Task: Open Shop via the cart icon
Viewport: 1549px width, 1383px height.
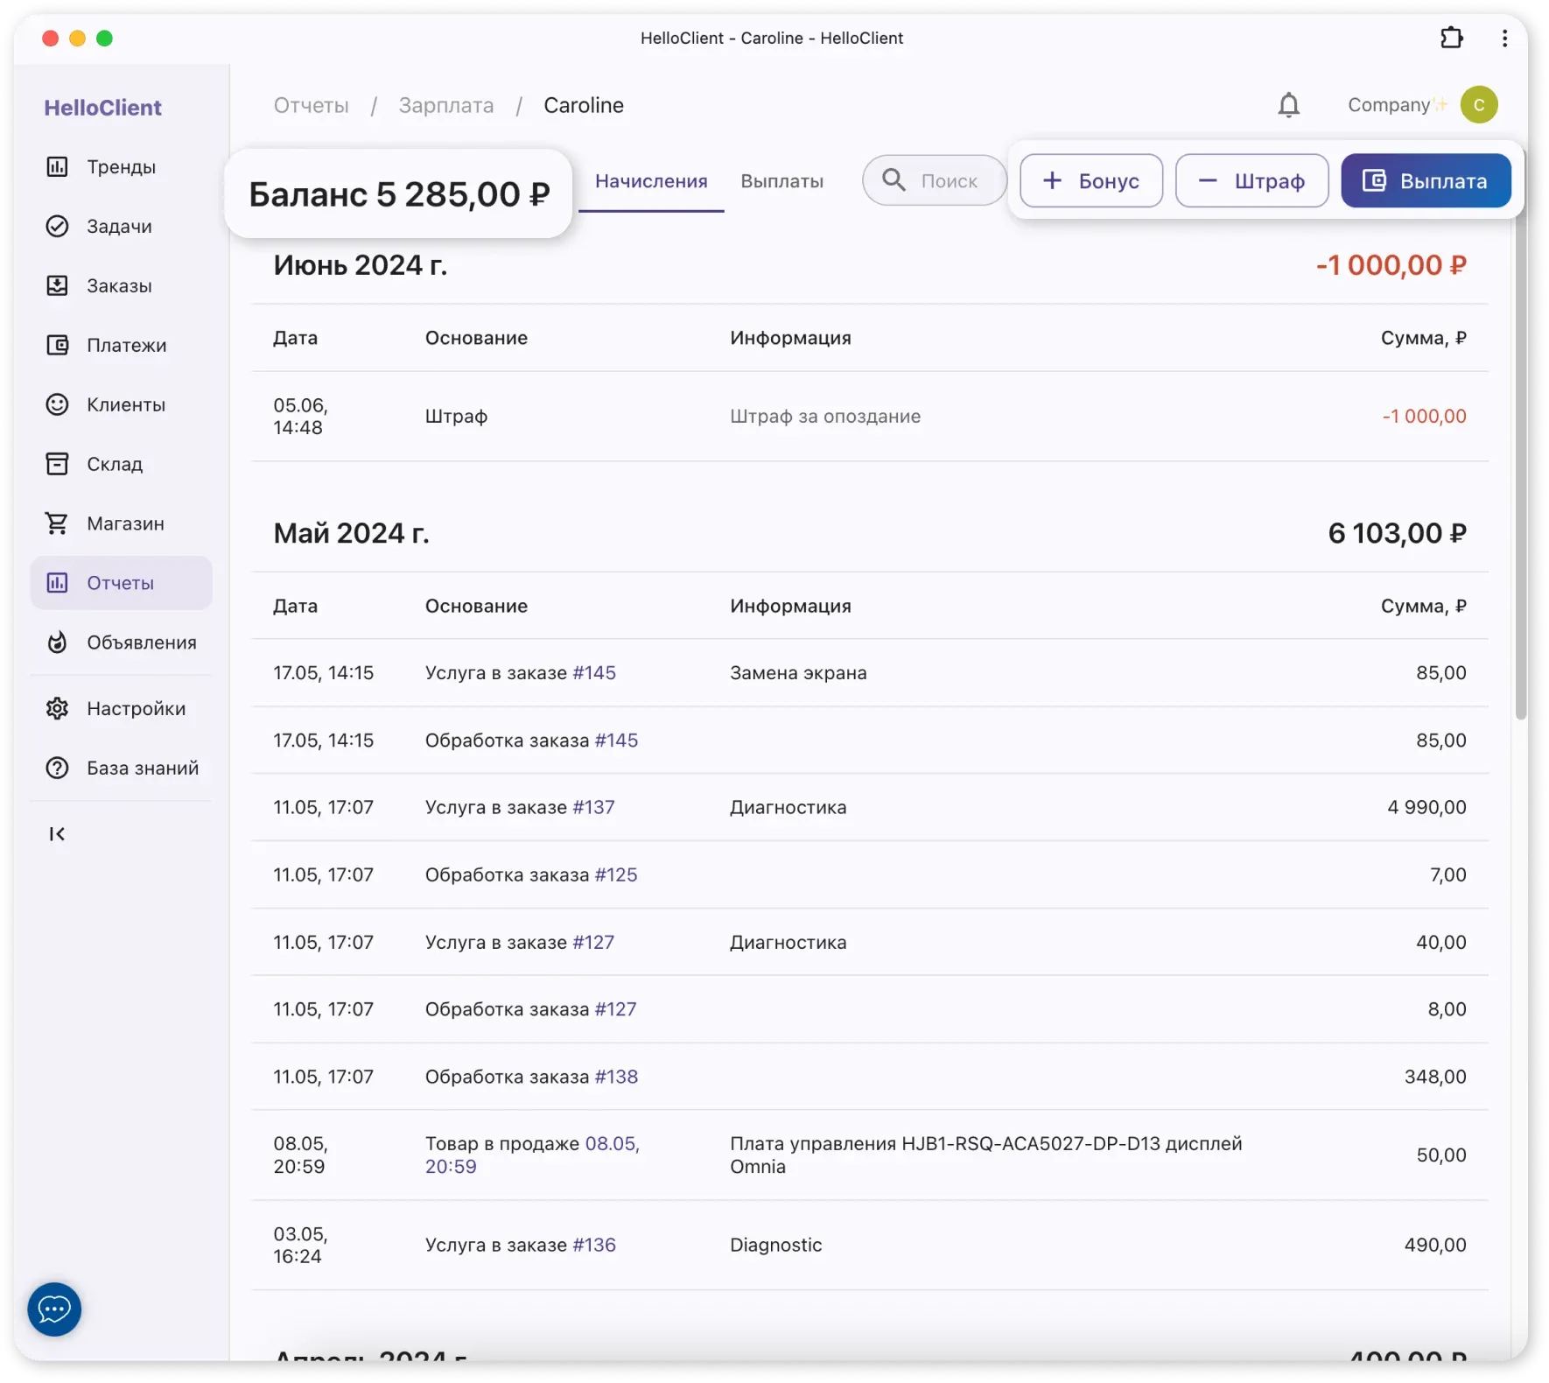Action: 57,523
